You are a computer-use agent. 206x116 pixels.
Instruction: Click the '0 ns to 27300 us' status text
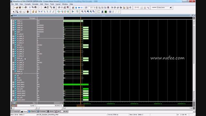point(113,115)
